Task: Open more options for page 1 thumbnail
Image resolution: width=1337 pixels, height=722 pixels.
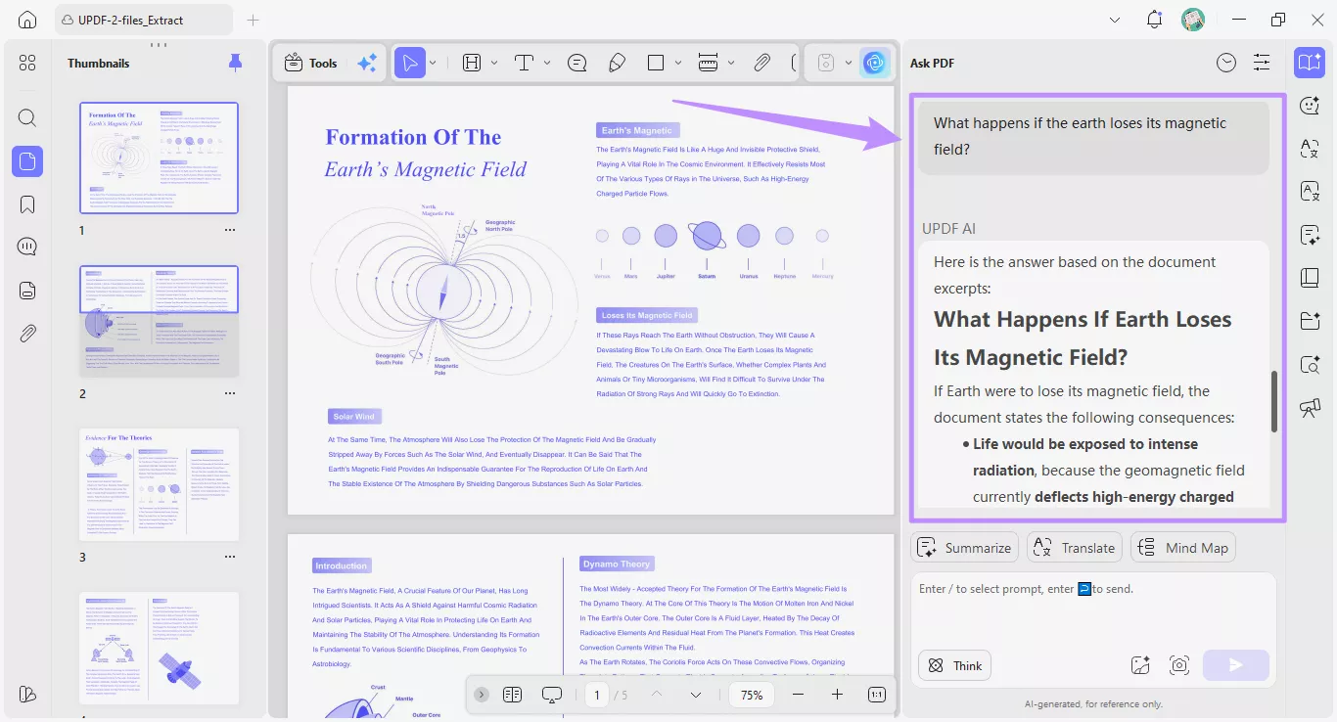Action: [230, 231]
